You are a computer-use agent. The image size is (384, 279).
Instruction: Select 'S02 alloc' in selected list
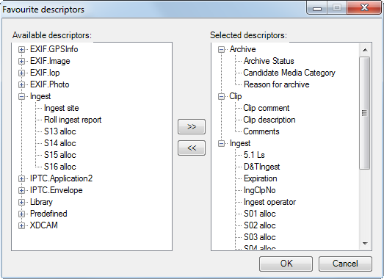pyautogui.click(x=260, y=225)
